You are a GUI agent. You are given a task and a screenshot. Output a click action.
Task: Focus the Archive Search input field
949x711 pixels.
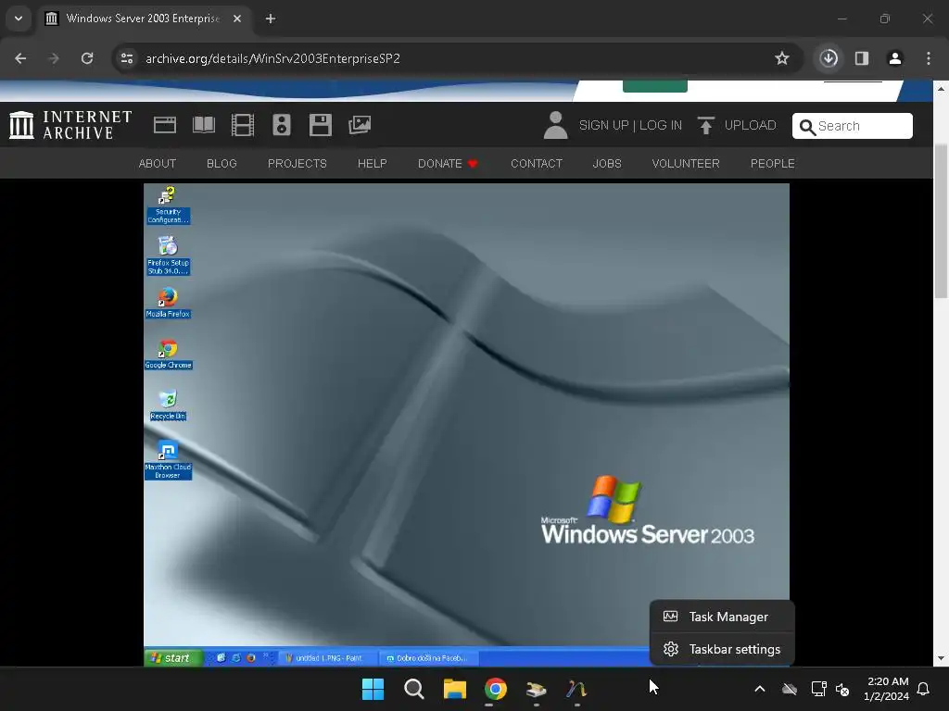point(853,126)
